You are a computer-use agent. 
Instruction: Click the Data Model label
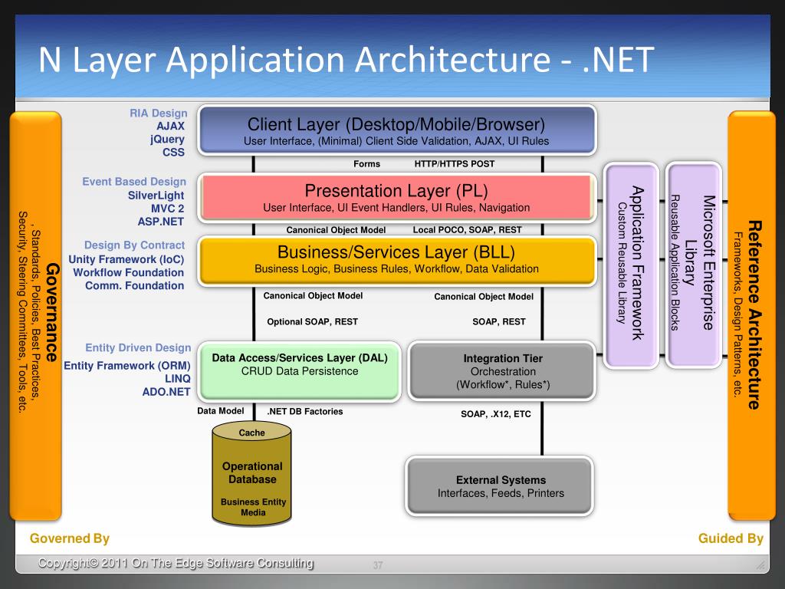(x=220, y=411)
